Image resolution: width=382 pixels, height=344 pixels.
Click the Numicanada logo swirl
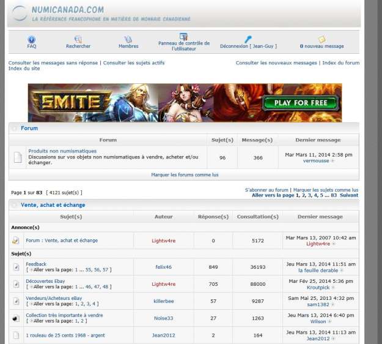[x=20, y=13]
